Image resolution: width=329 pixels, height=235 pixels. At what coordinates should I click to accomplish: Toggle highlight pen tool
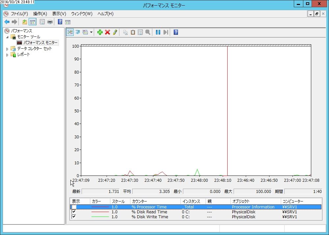115,32
